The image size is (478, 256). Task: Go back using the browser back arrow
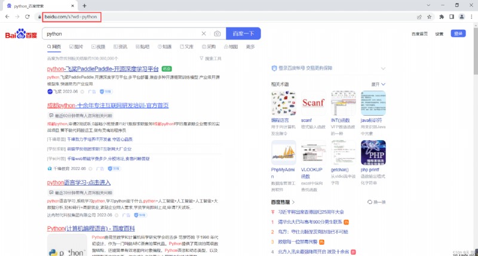click(7, 17)
